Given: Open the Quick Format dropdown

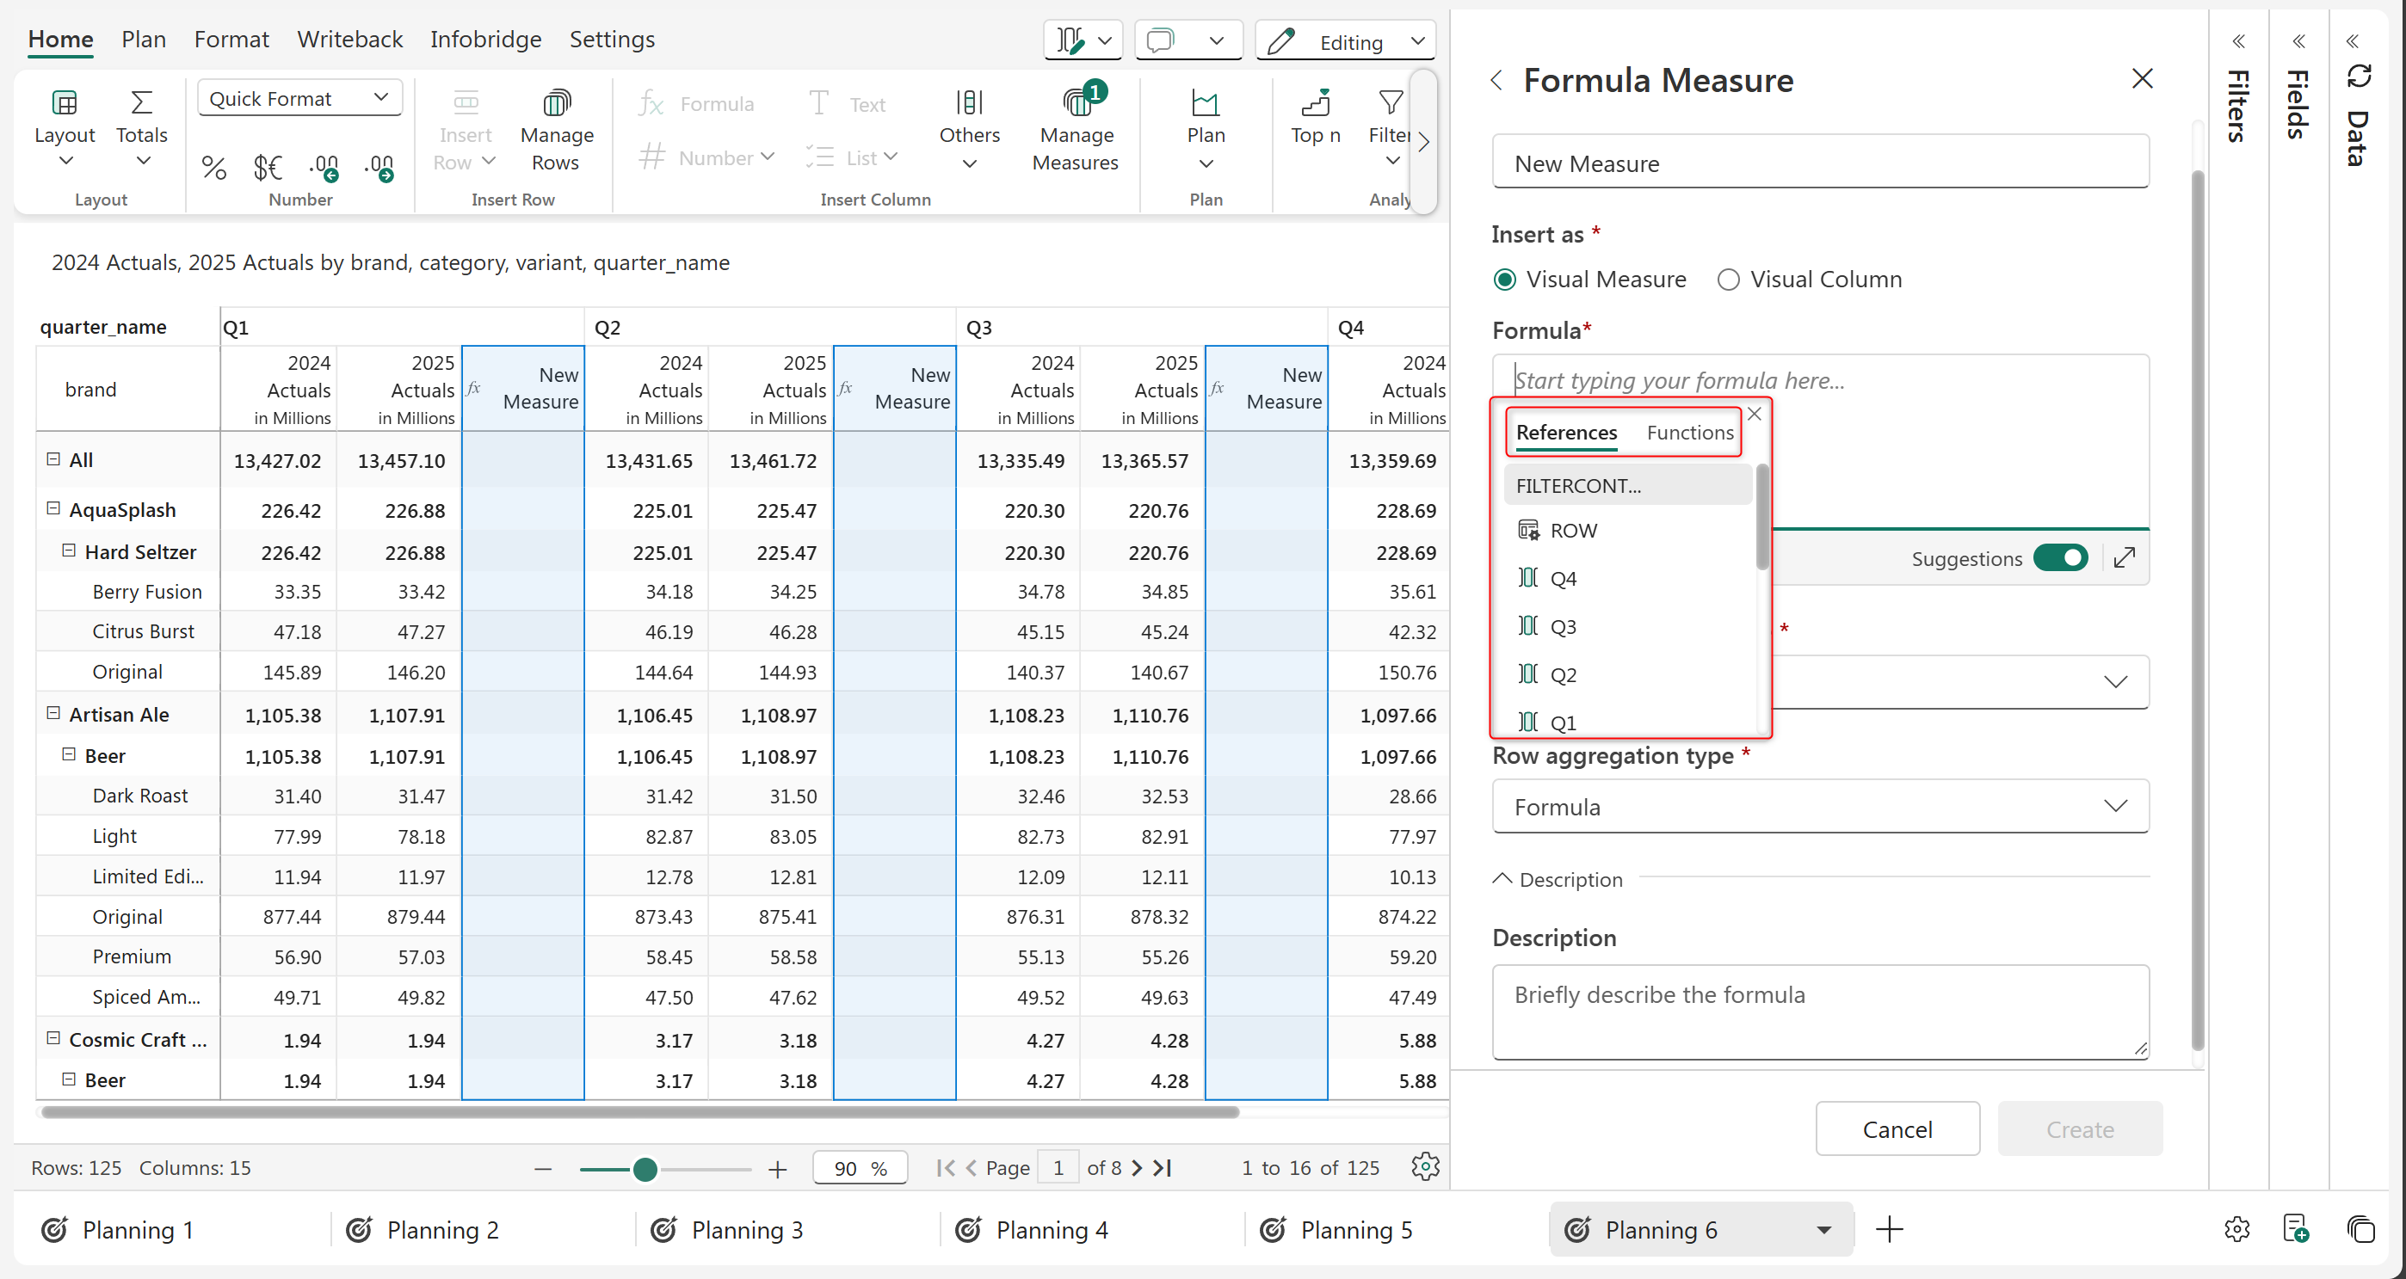Looking at the screenshot, I should (x=299, y=98).
